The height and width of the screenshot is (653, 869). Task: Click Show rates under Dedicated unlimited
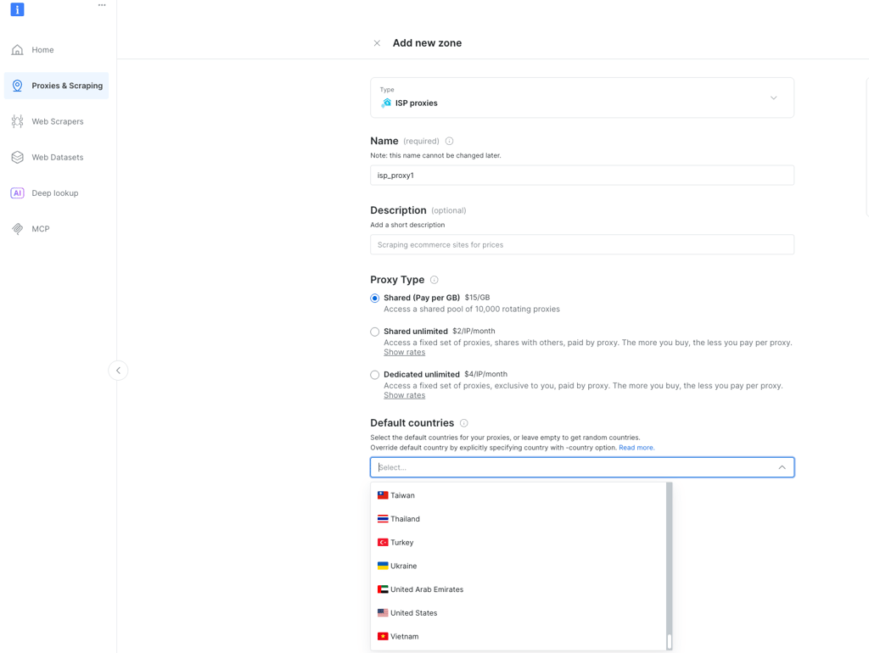click(x=405, y=395)
